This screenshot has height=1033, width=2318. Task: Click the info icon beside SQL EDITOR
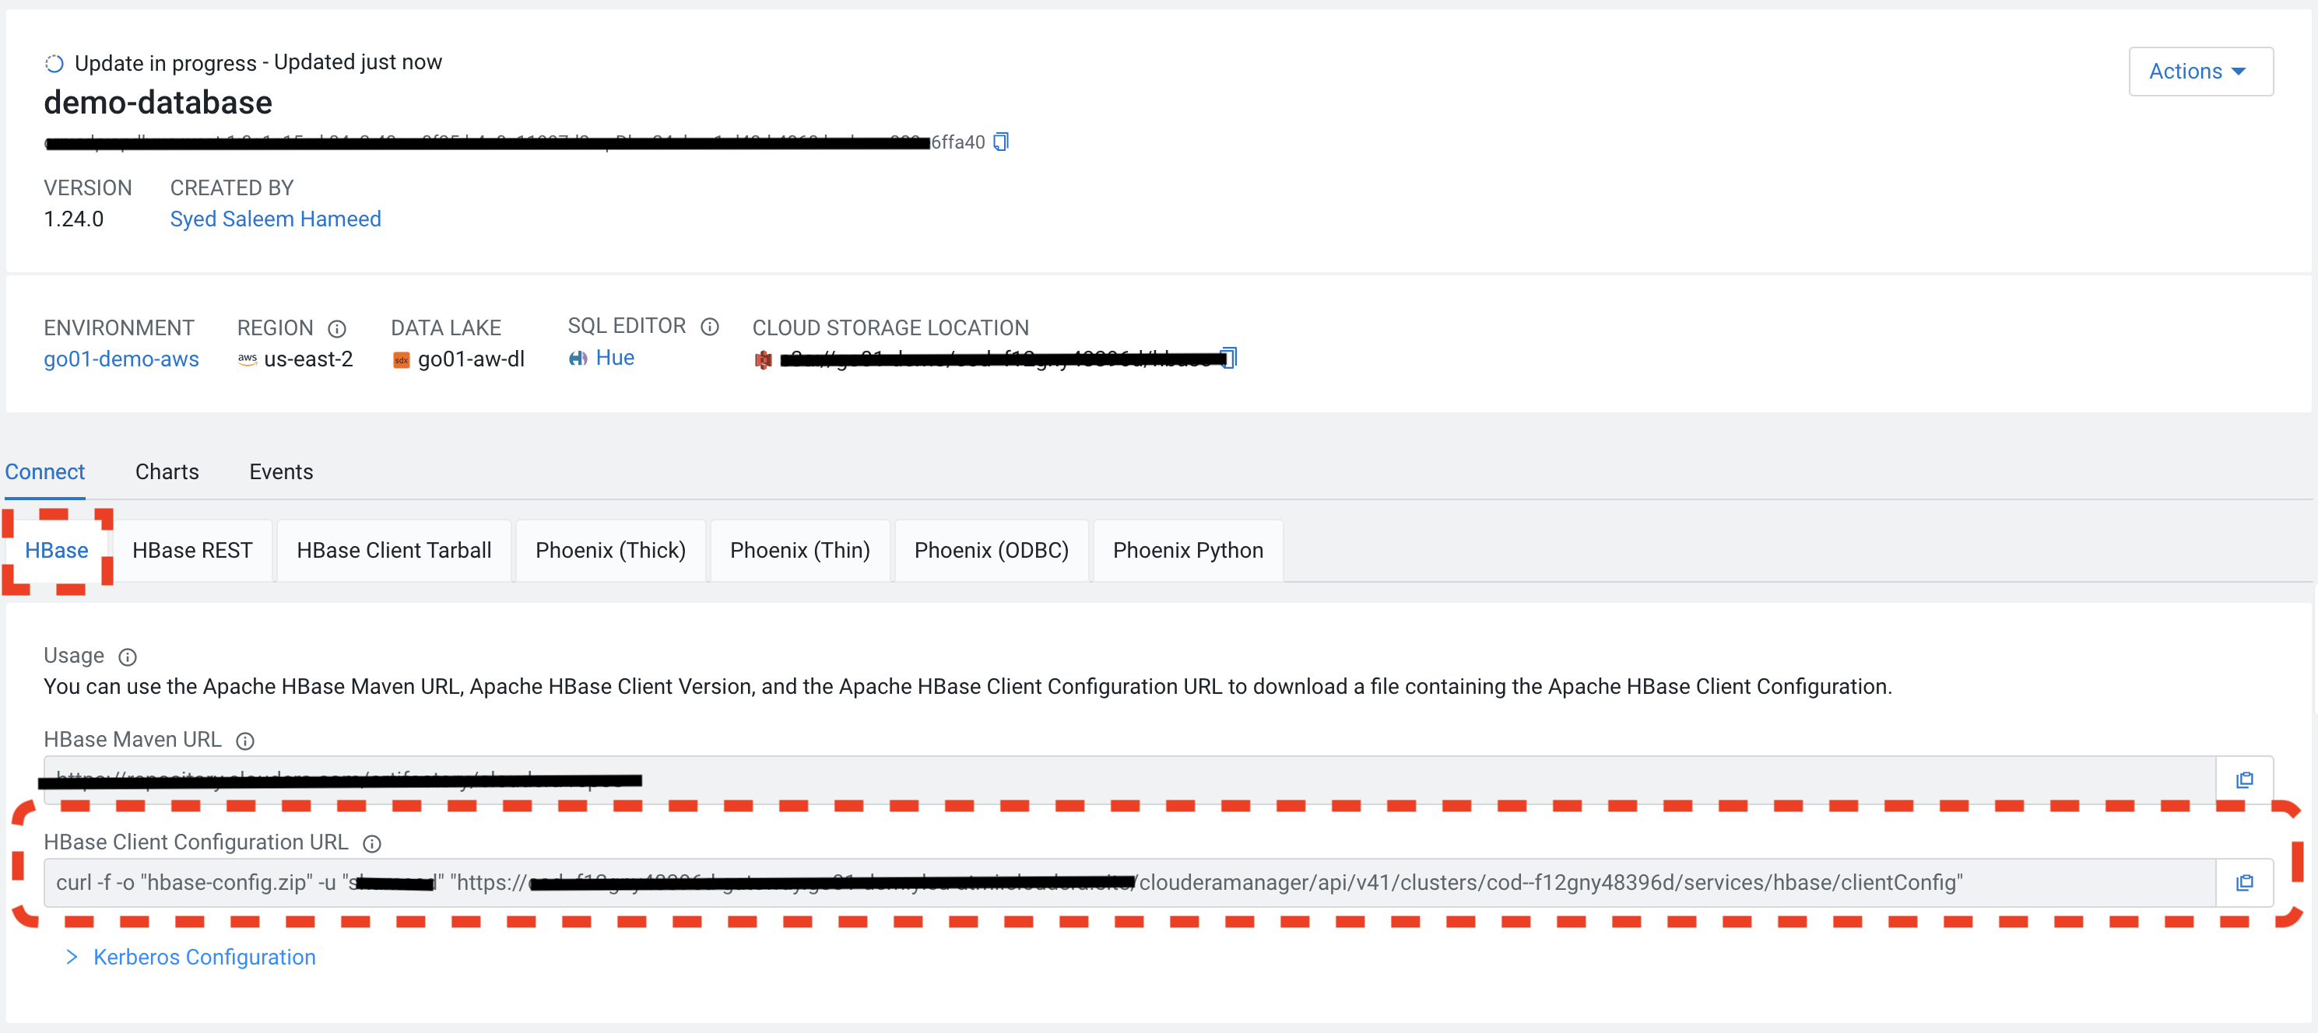click(x=710, y=327)
